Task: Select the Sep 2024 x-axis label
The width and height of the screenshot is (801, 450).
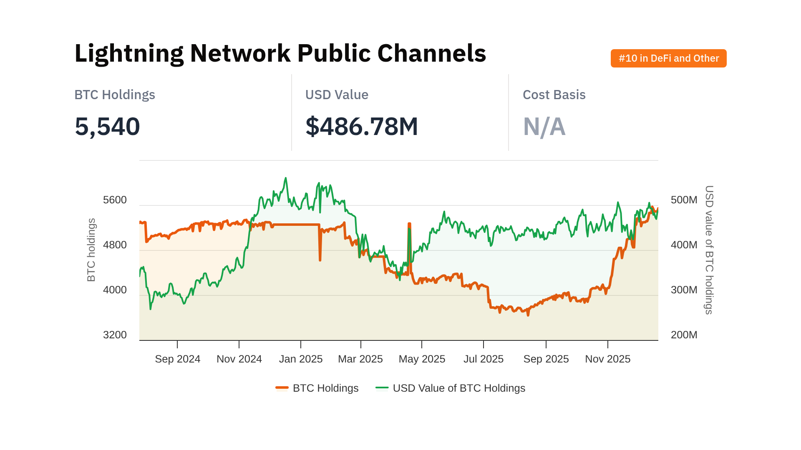Action: click(x=177, y=359)
